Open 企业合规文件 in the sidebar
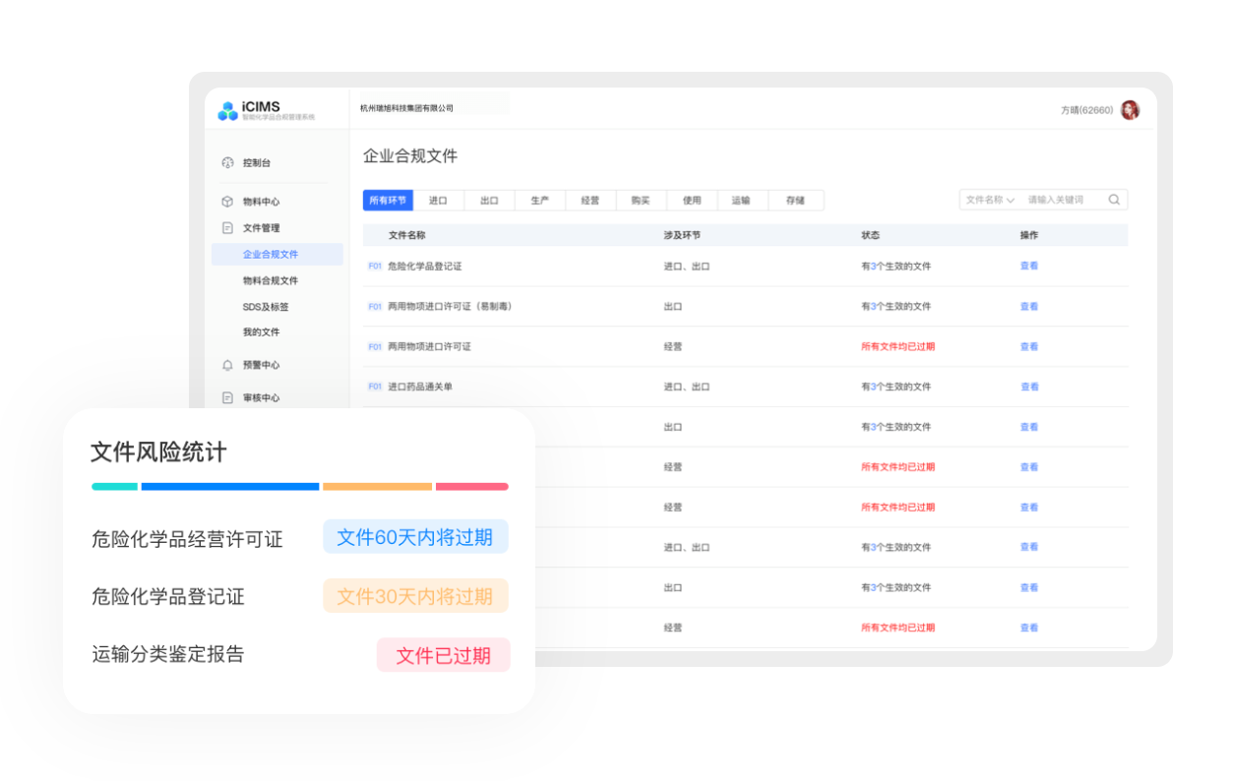This screenshot has height=781, width=1234. point(271,255)
